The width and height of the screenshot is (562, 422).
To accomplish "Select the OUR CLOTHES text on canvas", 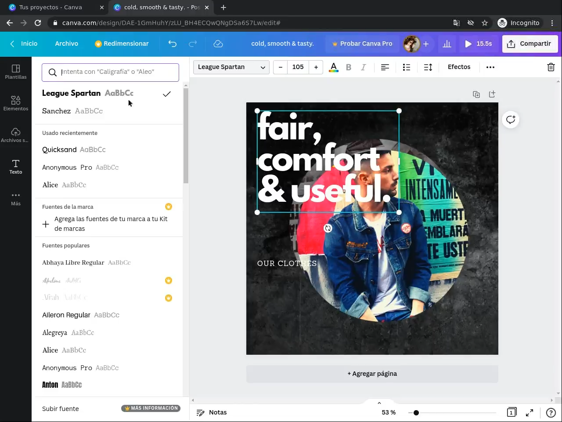I will click(x=287, y=263).
